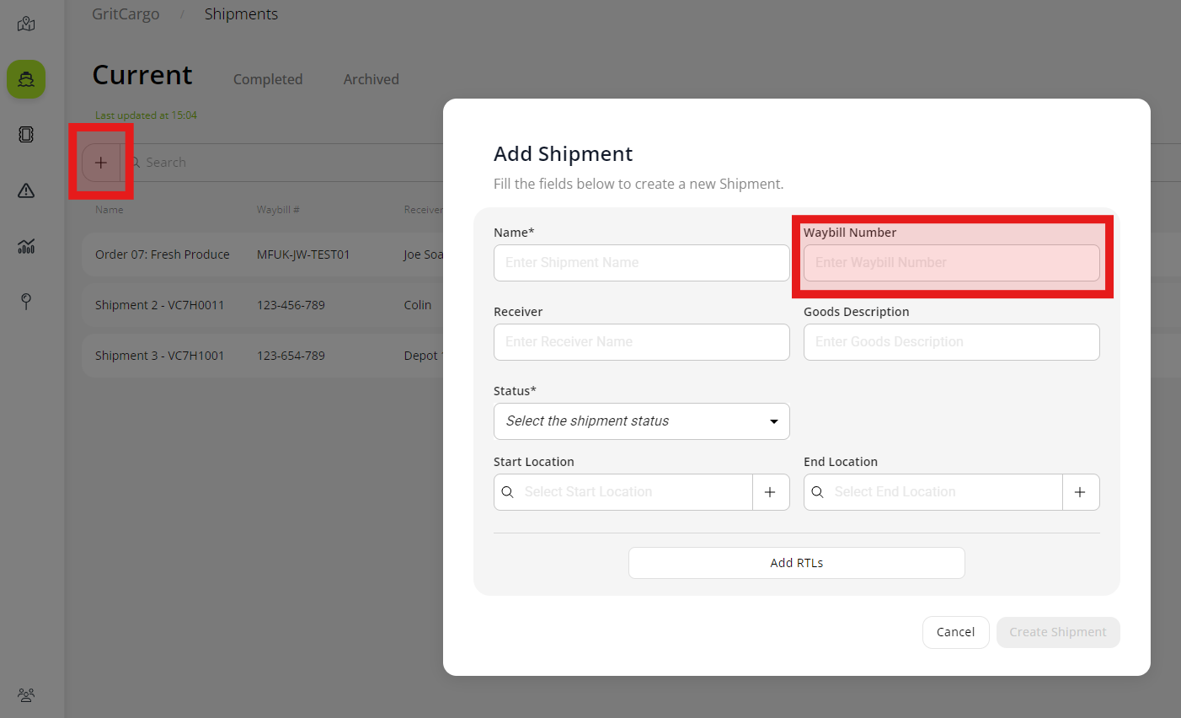
Task: Expand End Location options with the plus button
Action: tap(1081, 491)
